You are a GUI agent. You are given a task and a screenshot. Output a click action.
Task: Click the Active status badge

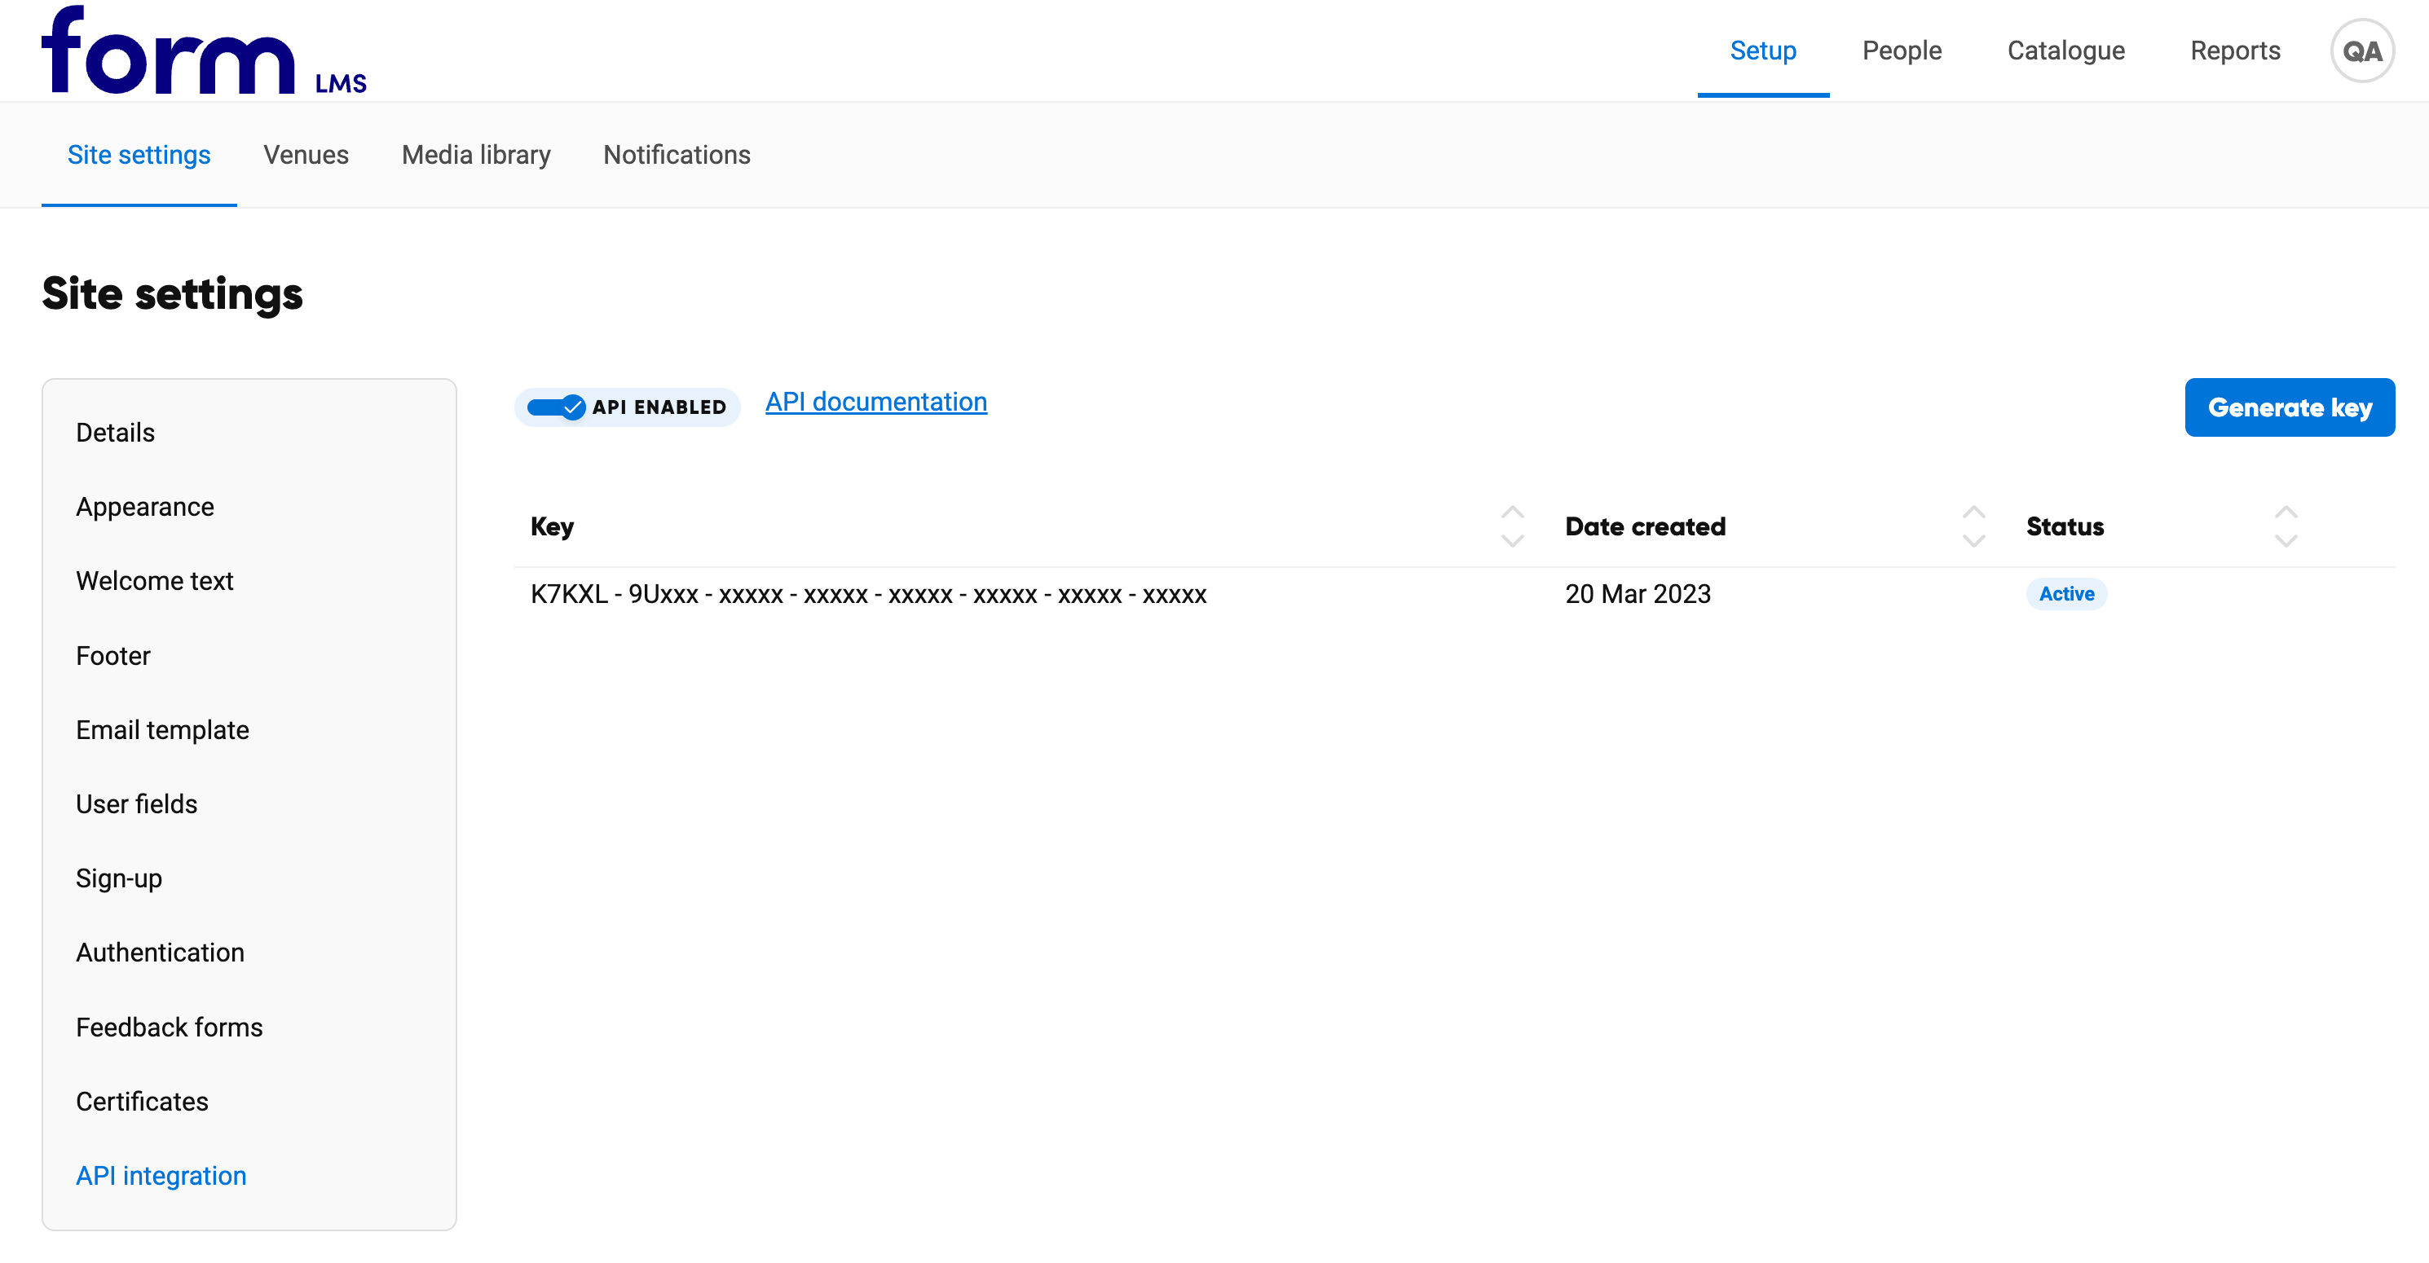[x=2066, y=594]
